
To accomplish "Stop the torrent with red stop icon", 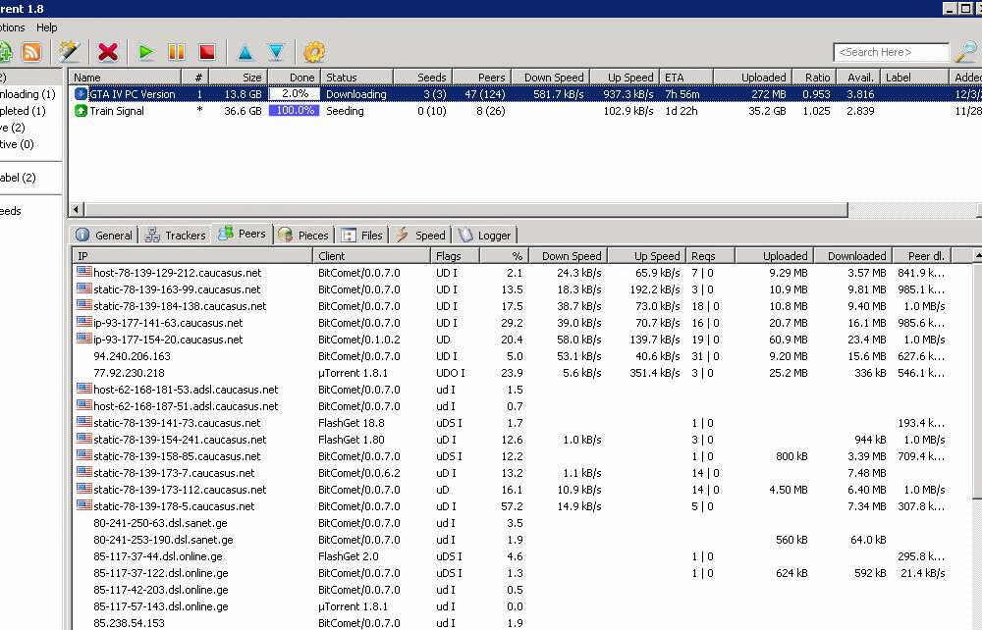I will click(x=206, y=52).
